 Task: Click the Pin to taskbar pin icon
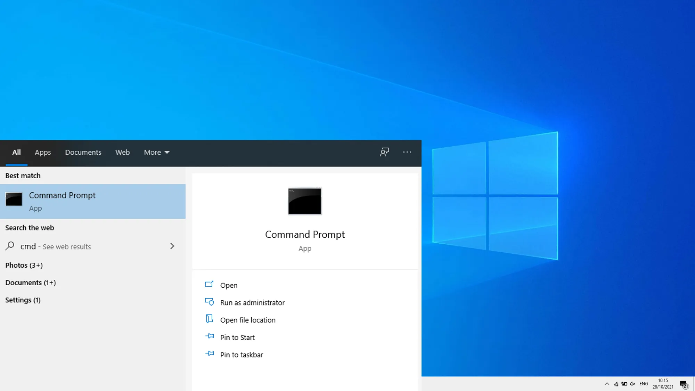point(210,353)
